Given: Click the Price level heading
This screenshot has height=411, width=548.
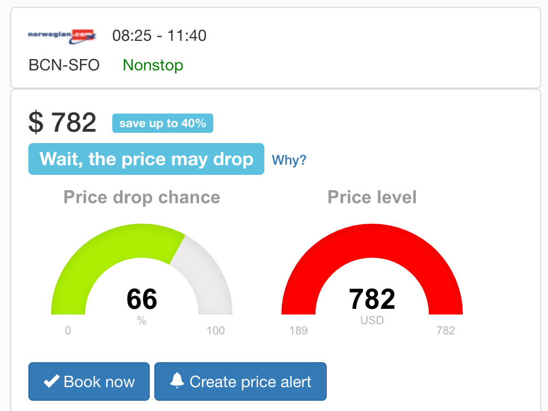Looking at the screenshot, I should [372, 198].
